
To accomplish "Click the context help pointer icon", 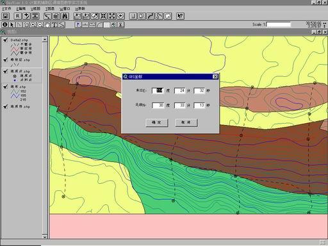I will coord(180,16).
